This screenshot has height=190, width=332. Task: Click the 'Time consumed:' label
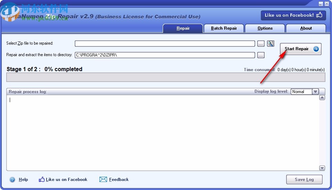click(260, 70)
